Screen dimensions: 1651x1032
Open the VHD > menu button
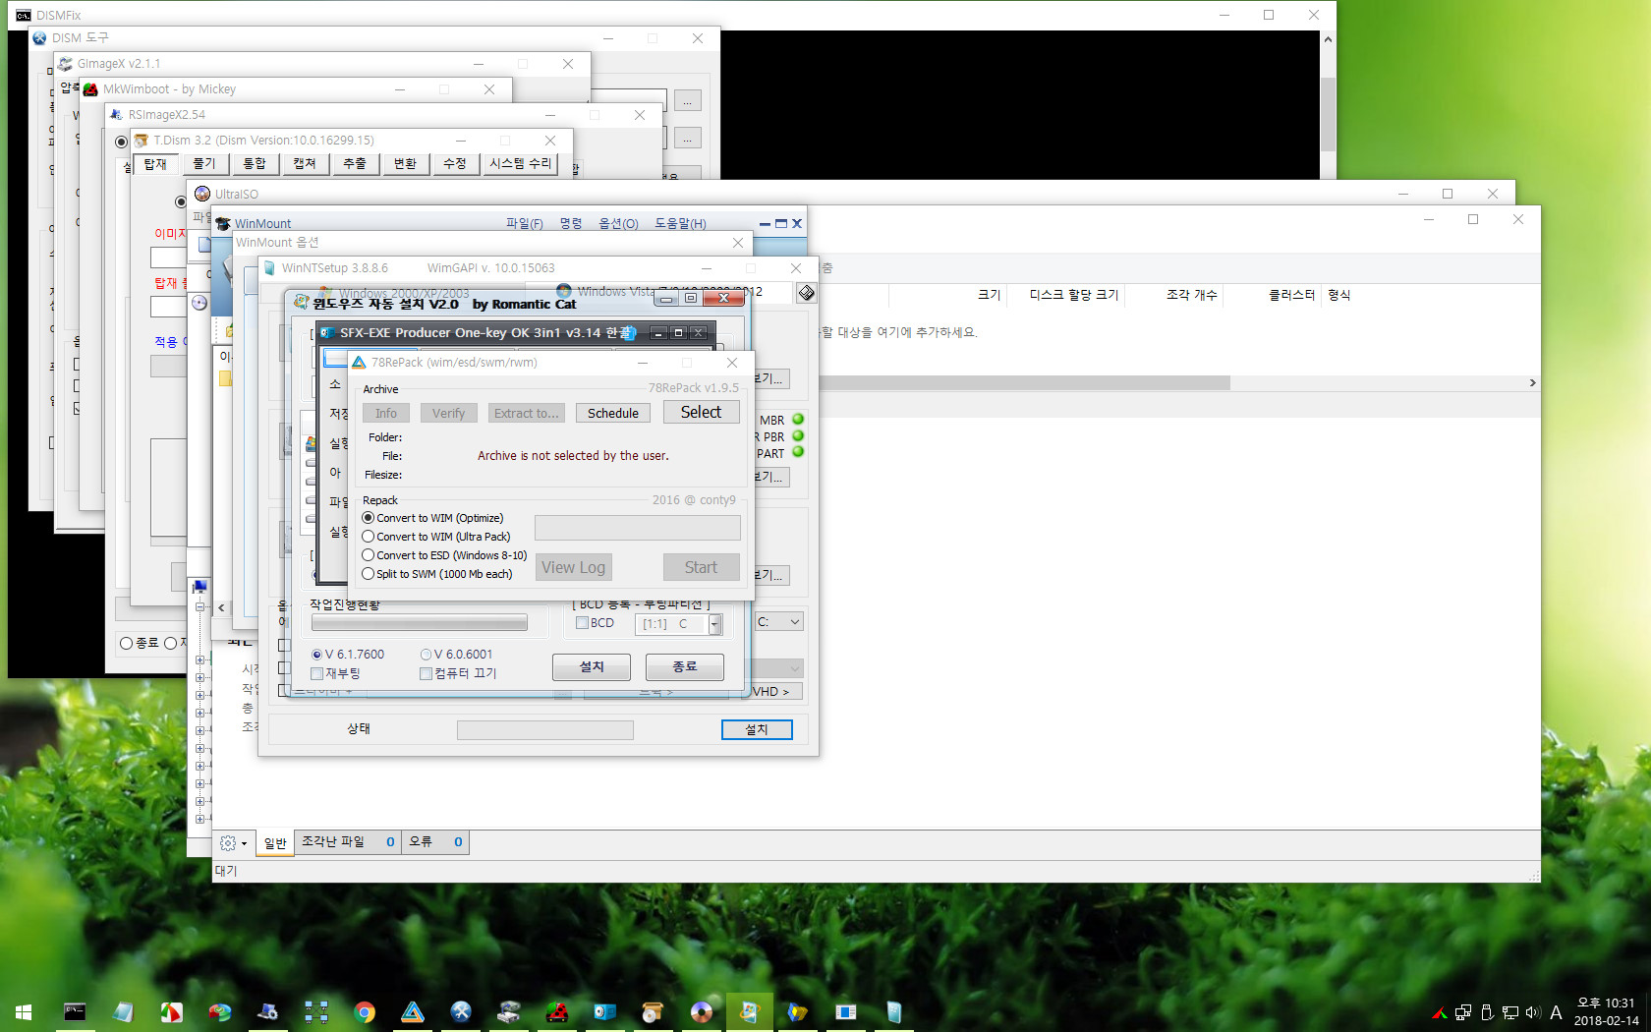770,692
